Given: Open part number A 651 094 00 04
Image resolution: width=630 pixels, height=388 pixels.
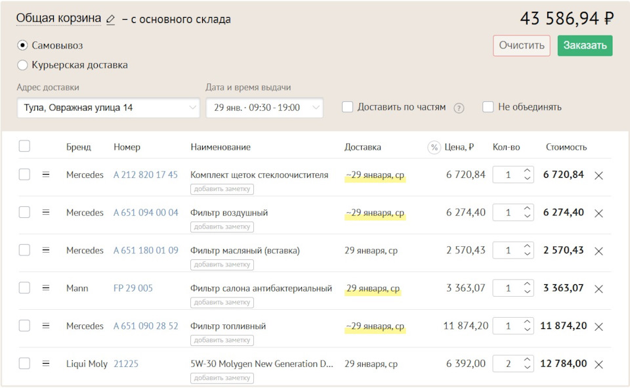Looking at the screenshot, I should click(146, 213).
